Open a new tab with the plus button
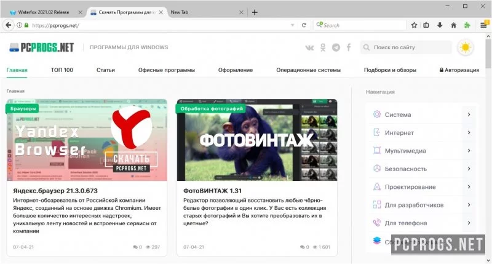 pos(255,12)
